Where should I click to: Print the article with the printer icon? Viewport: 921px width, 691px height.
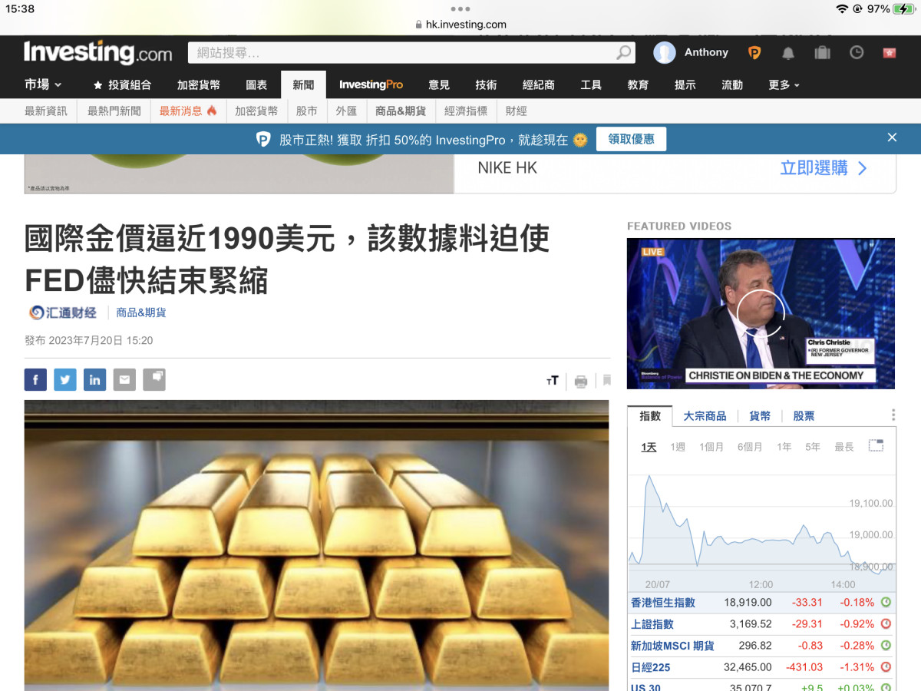coord(581,381)
